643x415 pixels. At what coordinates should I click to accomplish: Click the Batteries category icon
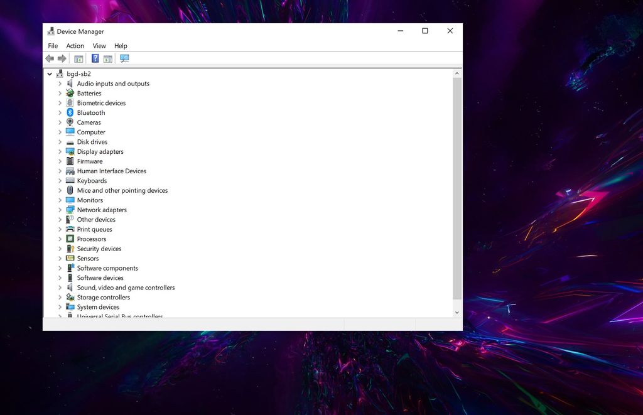(70, 93)
